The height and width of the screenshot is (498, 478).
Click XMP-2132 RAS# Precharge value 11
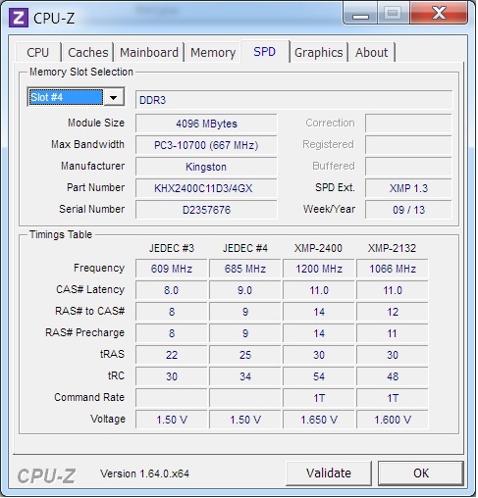(x=393, y=333)
